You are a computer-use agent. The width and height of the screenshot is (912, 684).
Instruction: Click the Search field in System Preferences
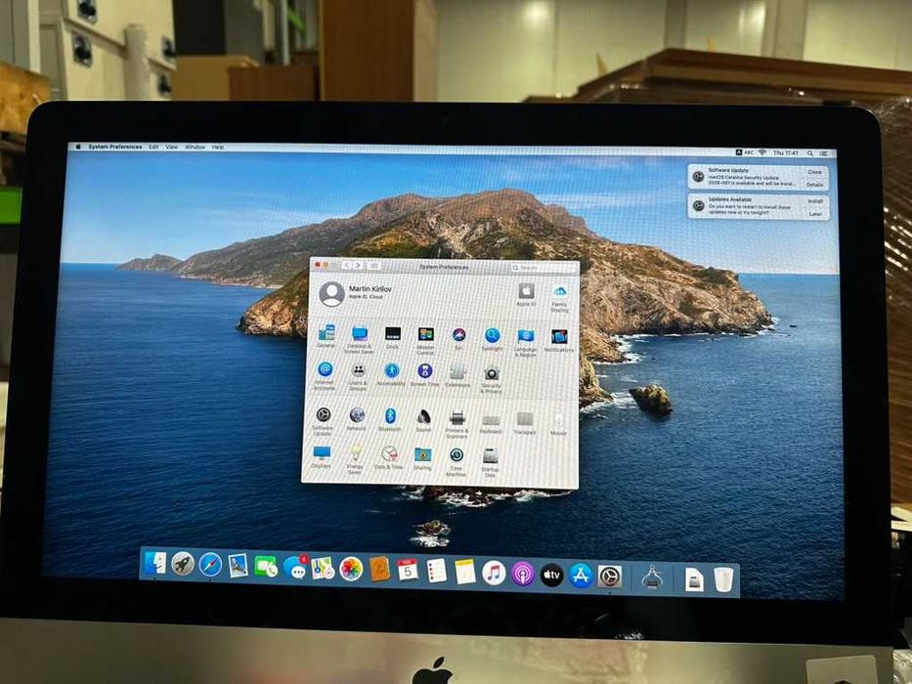(x=543, y=268)
